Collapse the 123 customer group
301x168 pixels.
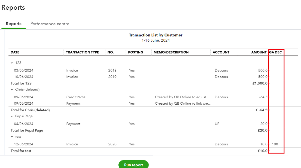[12, 63]
